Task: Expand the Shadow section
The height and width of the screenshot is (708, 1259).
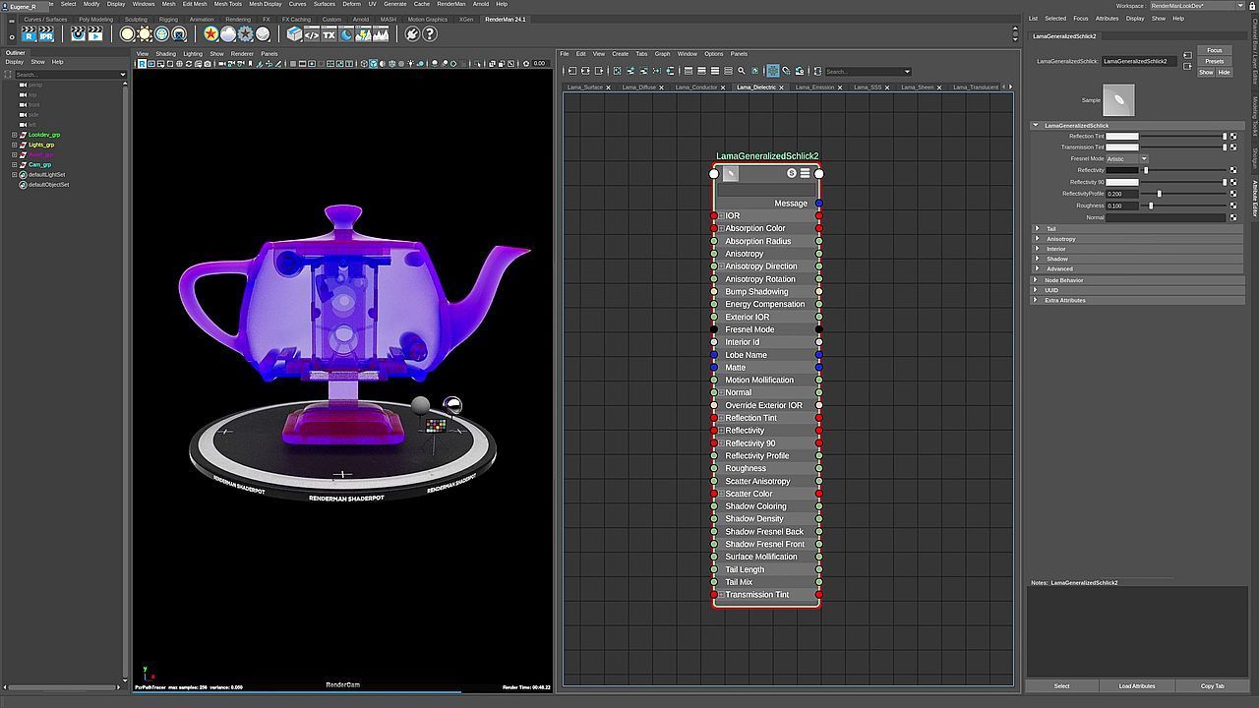Action: coord(1037,259)
